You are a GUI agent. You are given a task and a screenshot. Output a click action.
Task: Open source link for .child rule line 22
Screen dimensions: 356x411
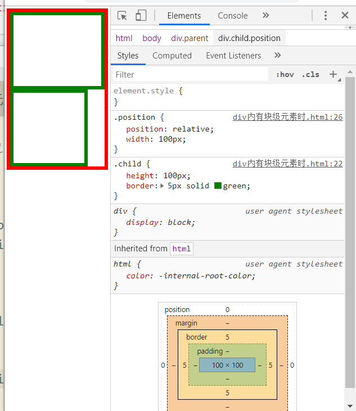click(x=287, y=164)
